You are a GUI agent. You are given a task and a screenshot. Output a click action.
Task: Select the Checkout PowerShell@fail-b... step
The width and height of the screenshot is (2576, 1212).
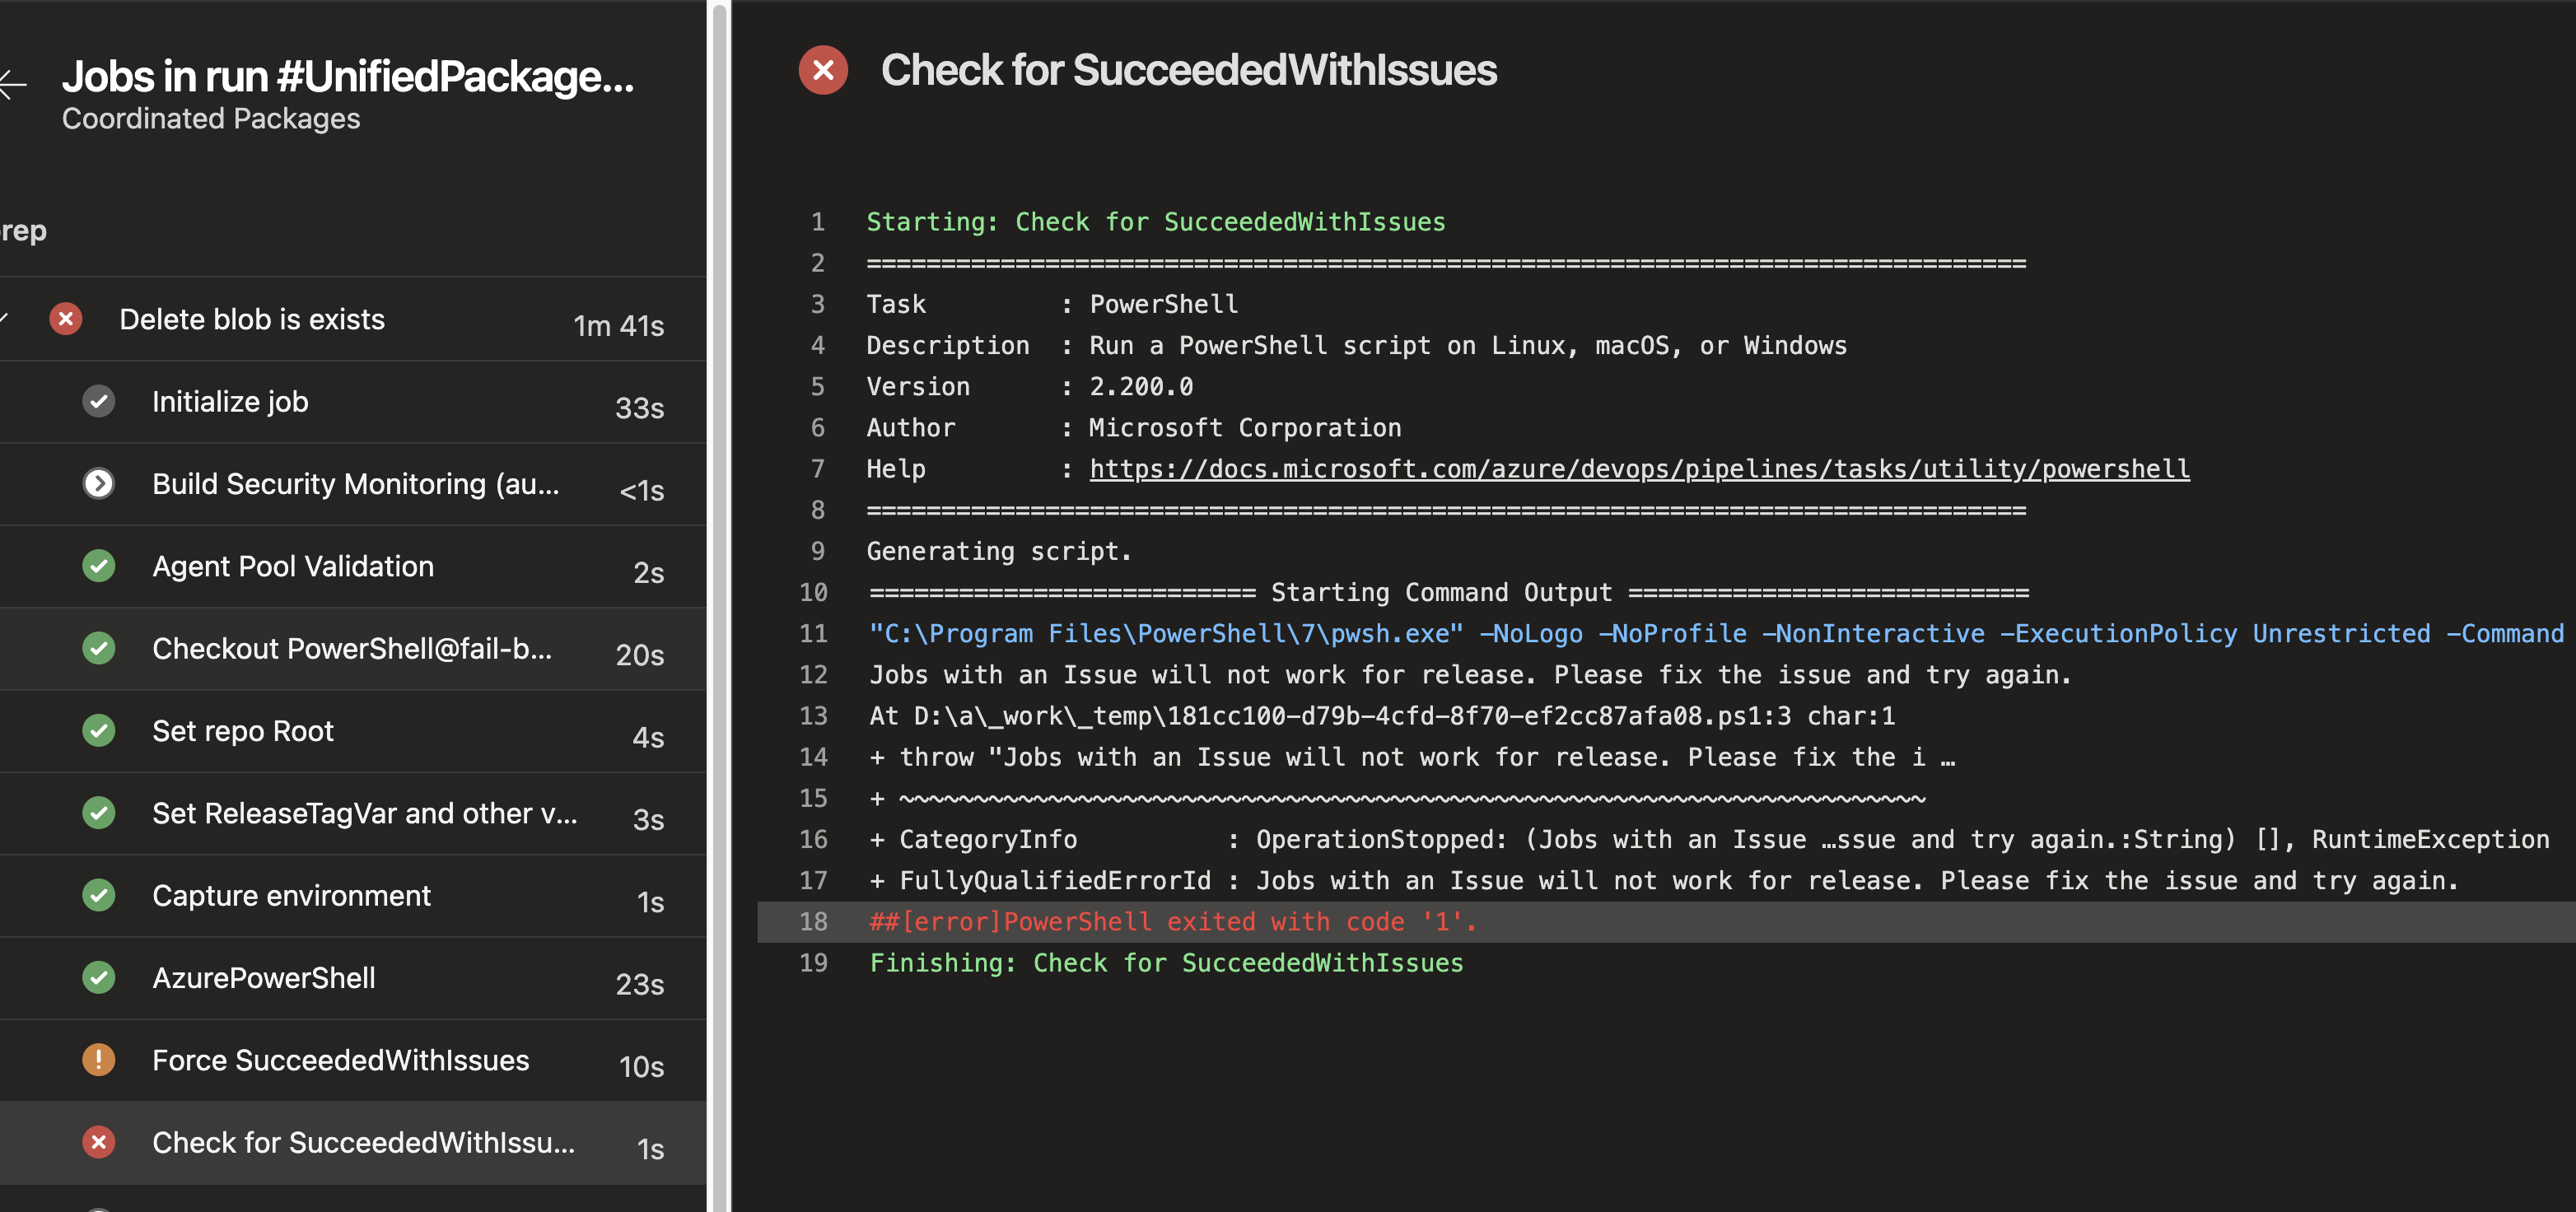coord(353,649)
